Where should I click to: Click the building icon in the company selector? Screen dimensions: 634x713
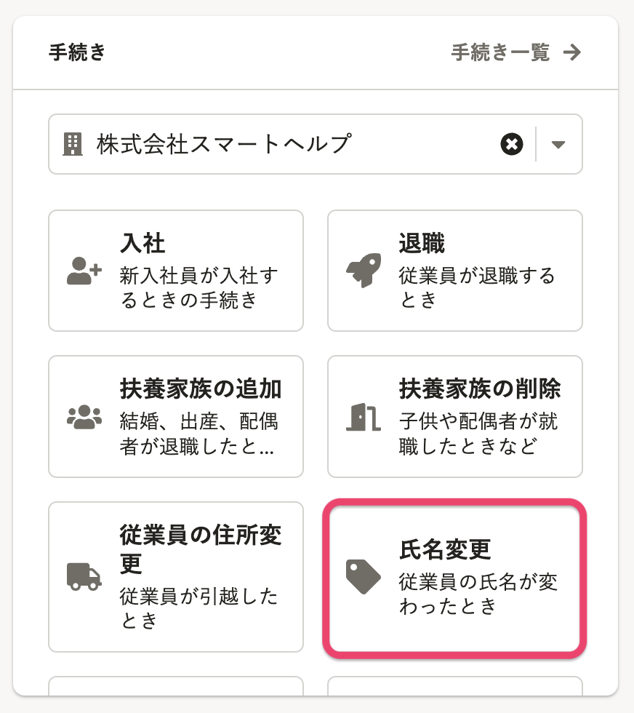pyautogui.click(x=73, y=144)
